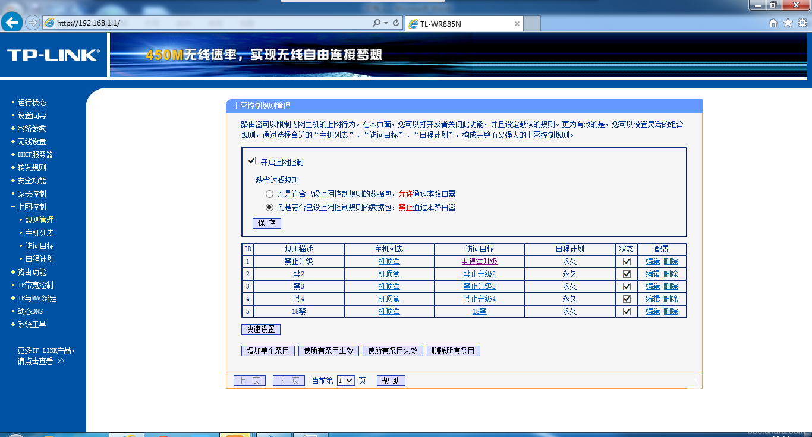This screenshot has width=812, height=437.
Task: Click the browser forward arrow
Action: point(33,23)
